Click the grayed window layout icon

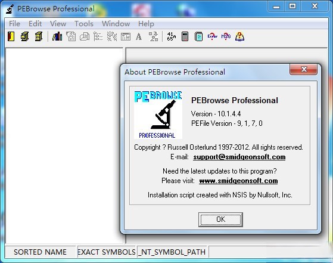(126, 36)
